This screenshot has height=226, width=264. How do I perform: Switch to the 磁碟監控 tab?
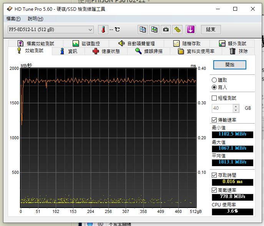(86, 44)
